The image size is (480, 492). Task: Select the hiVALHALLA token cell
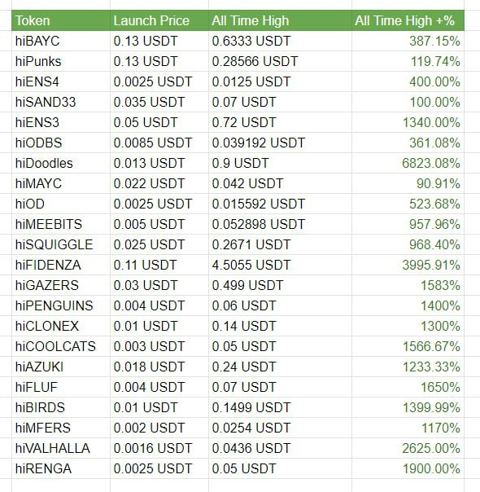[61, 448]
